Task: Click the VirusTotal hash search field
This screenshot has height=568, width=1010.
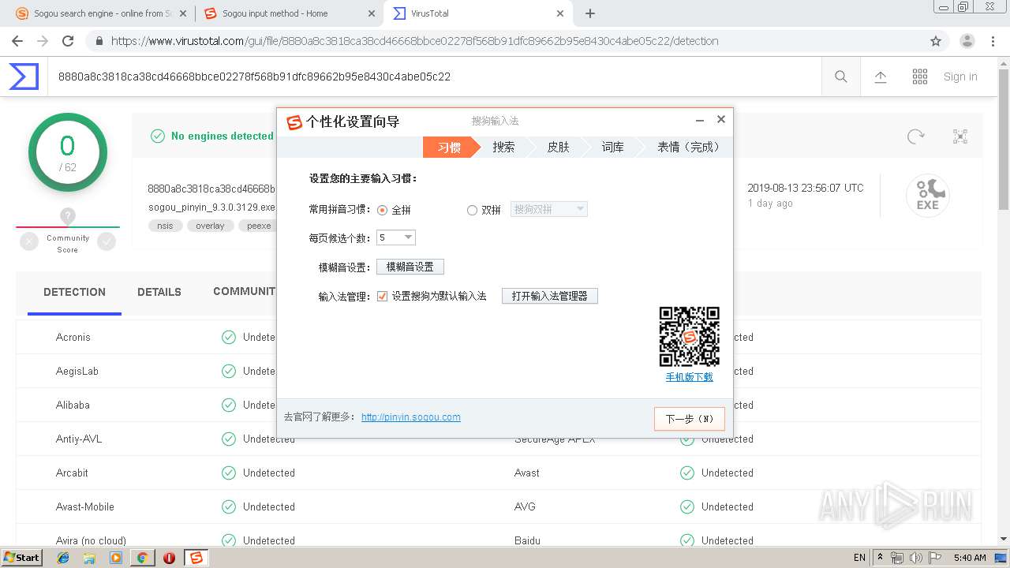Action: (x=434, y=77)
